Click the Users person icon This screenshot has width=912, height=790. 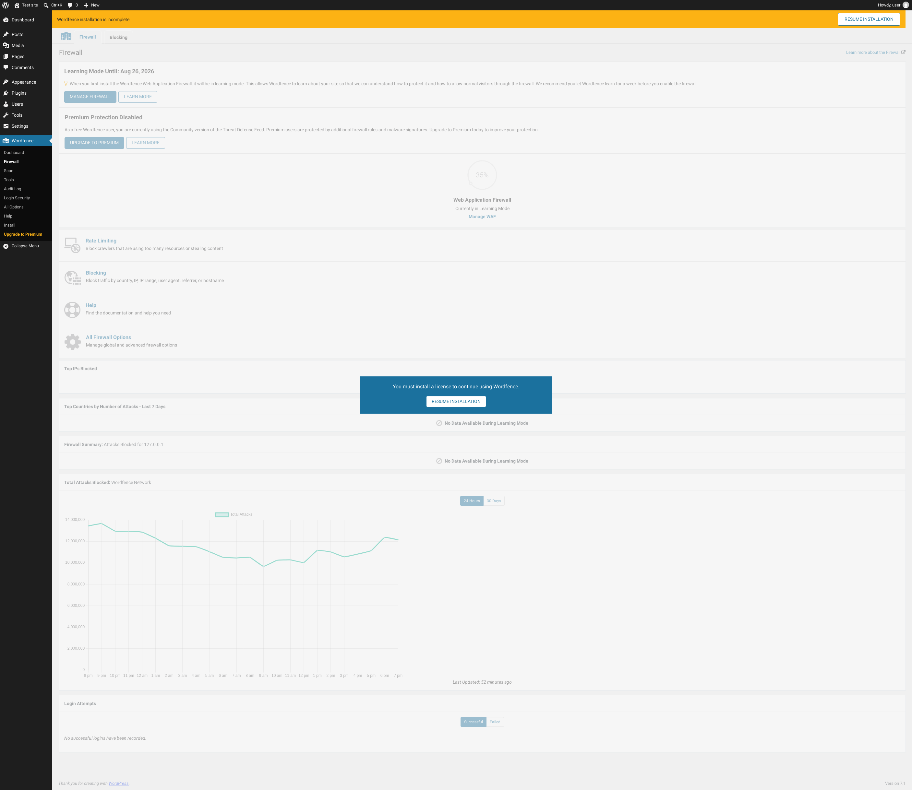[x=6, y=104]
